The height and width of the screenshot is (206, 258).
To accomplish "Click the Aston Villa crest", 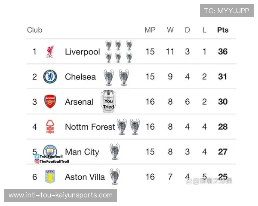I will pos(50,176).
